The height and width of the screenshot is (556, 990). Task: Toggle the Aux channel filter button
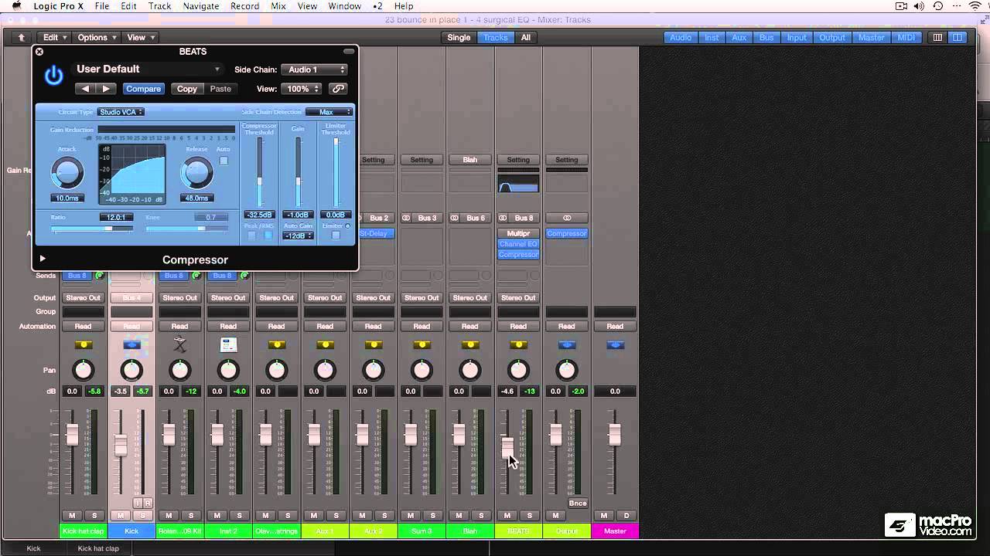pos(739,37)
